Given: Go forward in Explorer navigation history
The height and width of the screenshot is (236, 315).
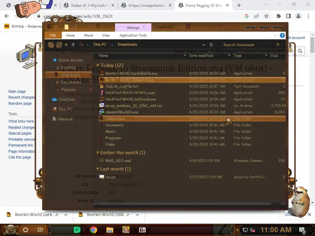Looking at the screenshot, I should tap(59, 45).
